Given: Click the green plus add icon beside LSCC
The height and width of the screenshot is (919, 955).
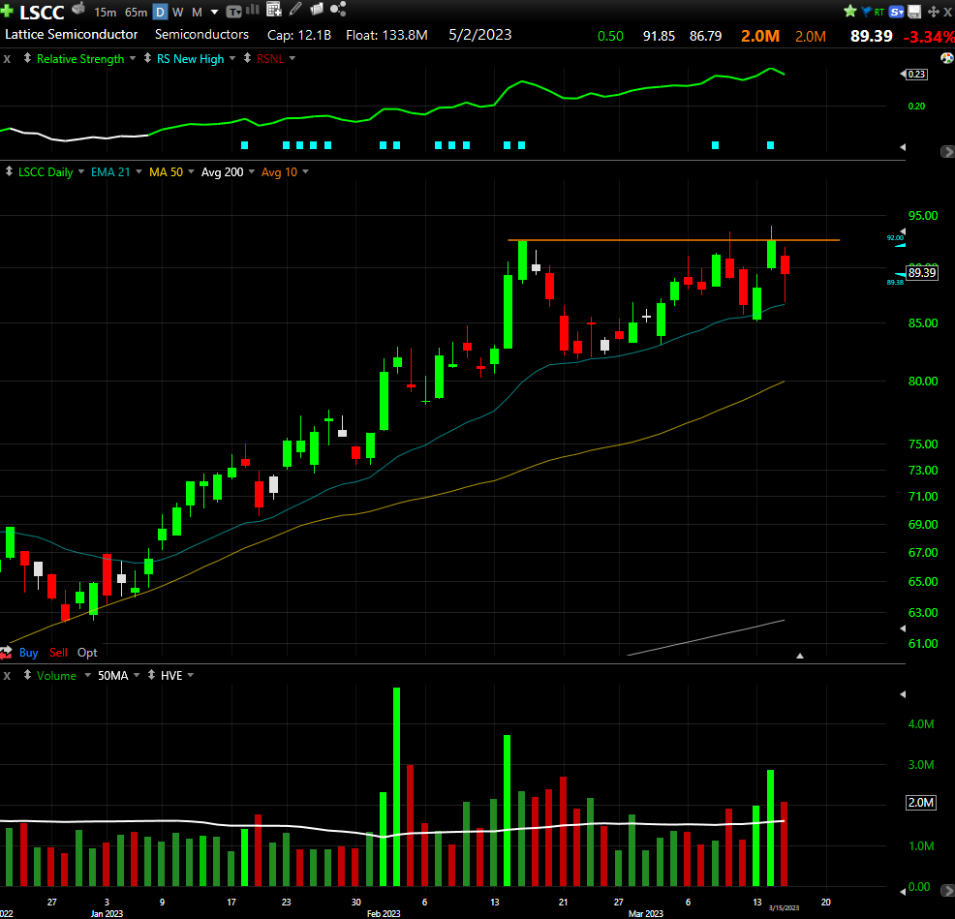Looking at the screenshot, I should 7,11.
